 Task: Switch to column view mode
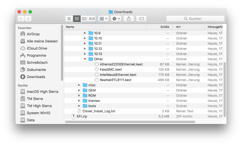(x=84, y=19)
